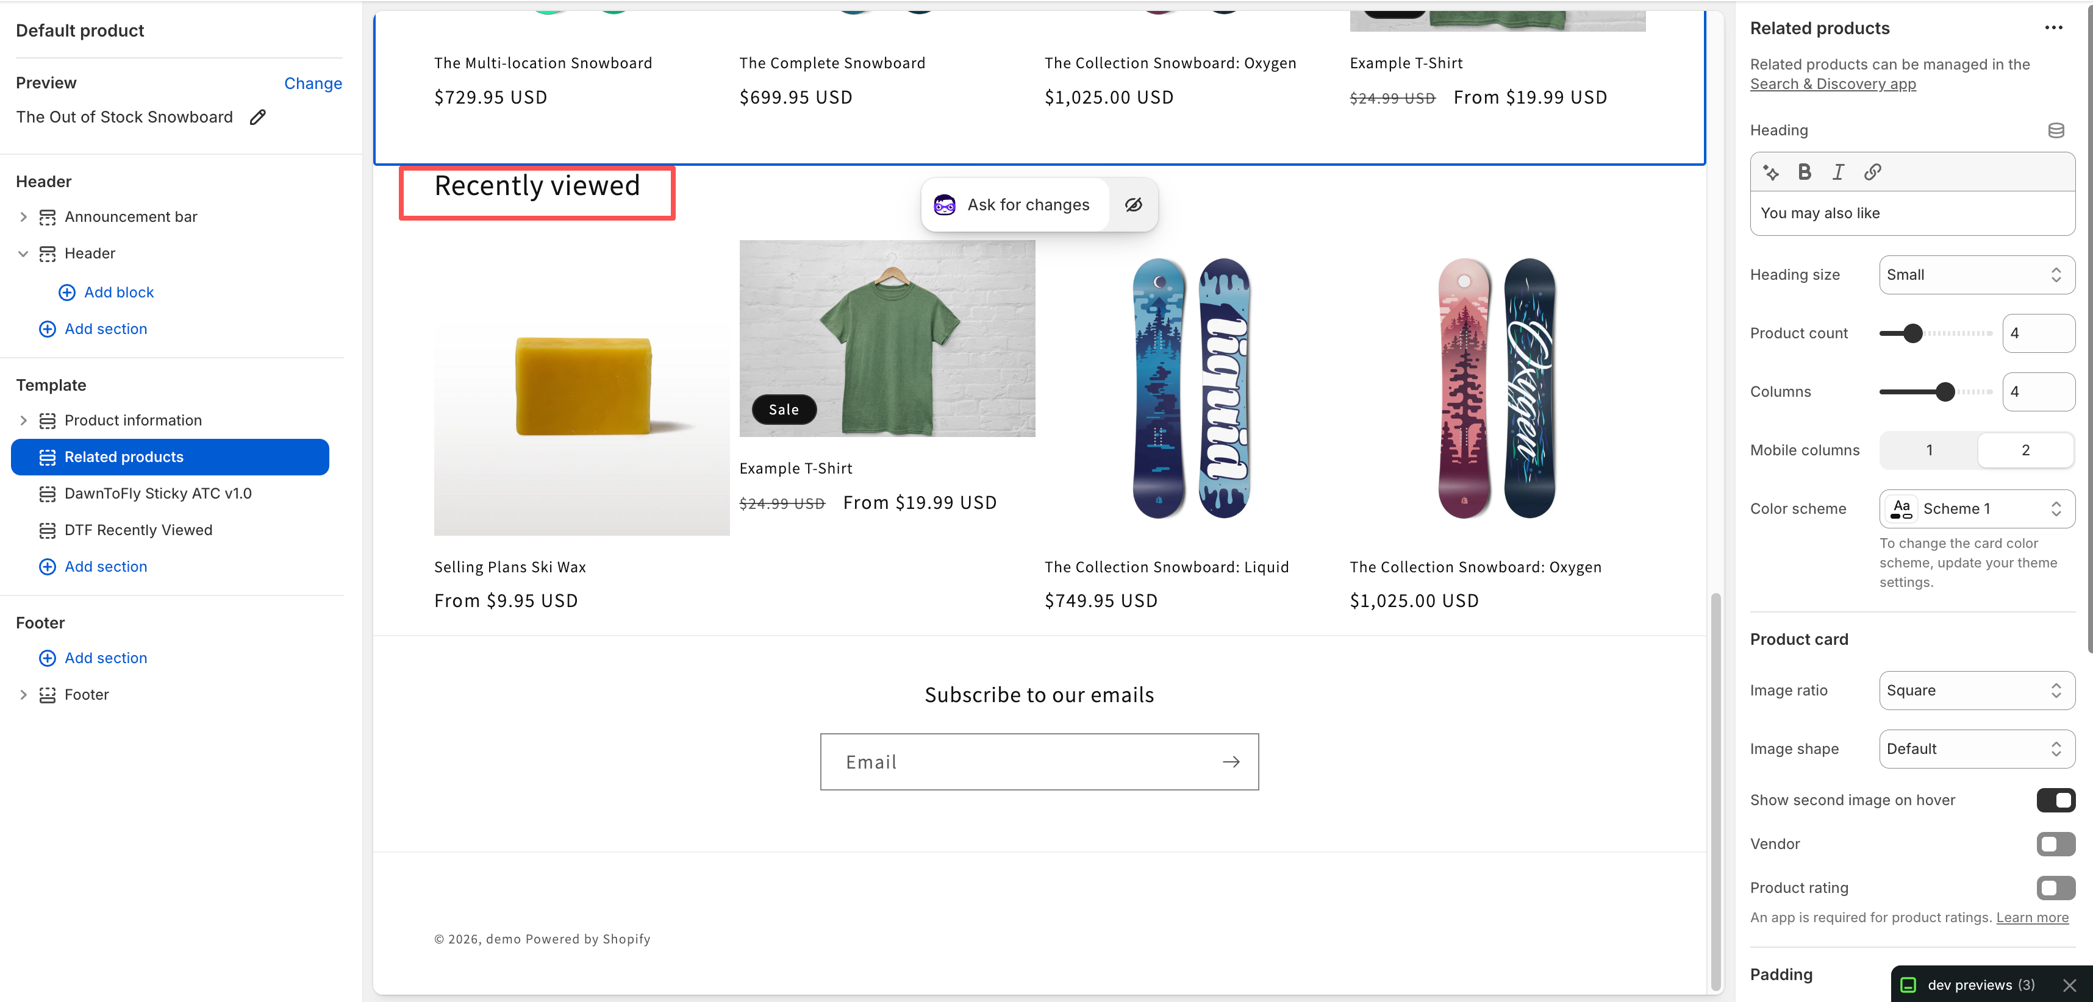Open the Heading size dropdown
Viewport: 2093px width, 1002px height.
click(1977, 274)
